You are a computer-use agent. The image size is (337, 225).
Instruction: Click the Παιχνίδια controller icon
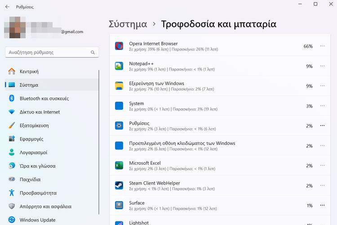point(12,179)
